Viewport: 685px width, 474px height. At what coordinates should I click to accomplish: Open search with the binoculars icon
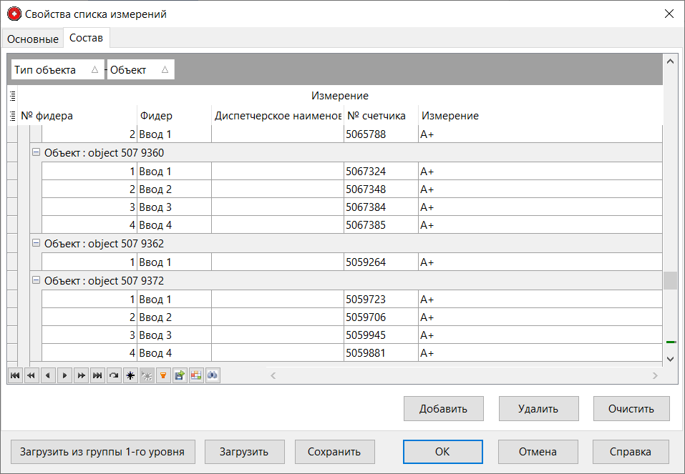[x=213, y=375]
